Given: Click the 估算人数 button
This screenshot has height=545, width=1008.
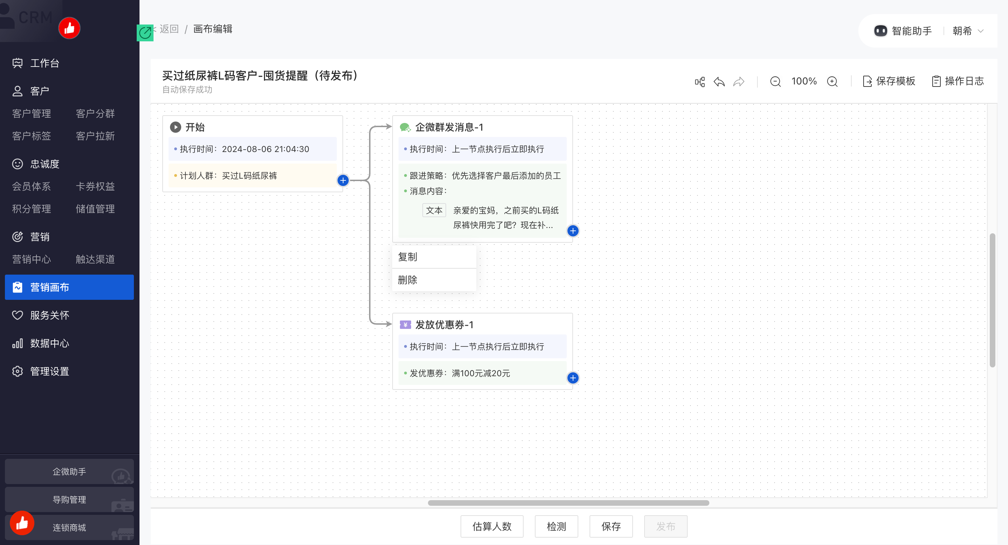Looking at the screenshot, I should pos(492,526).
